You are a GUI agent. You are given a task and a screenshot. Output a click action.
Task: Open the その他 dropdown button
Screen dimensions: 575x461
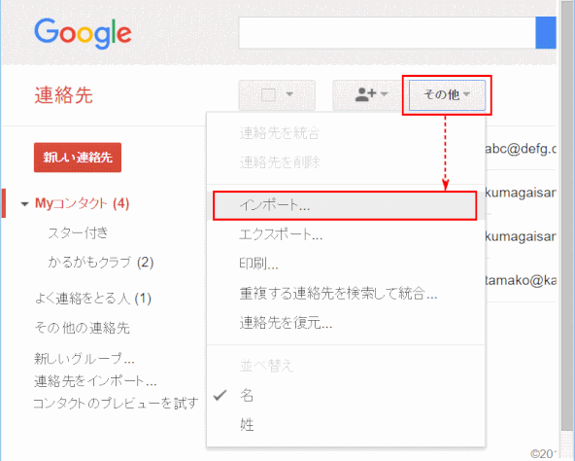[447, 95]
